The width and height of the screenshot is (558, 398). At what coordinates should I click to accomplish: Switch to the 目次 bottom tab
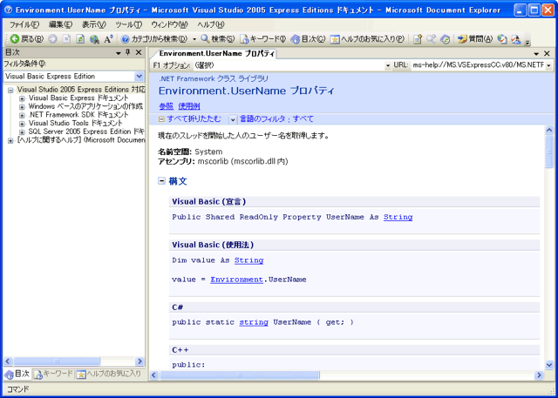point(17,374)
